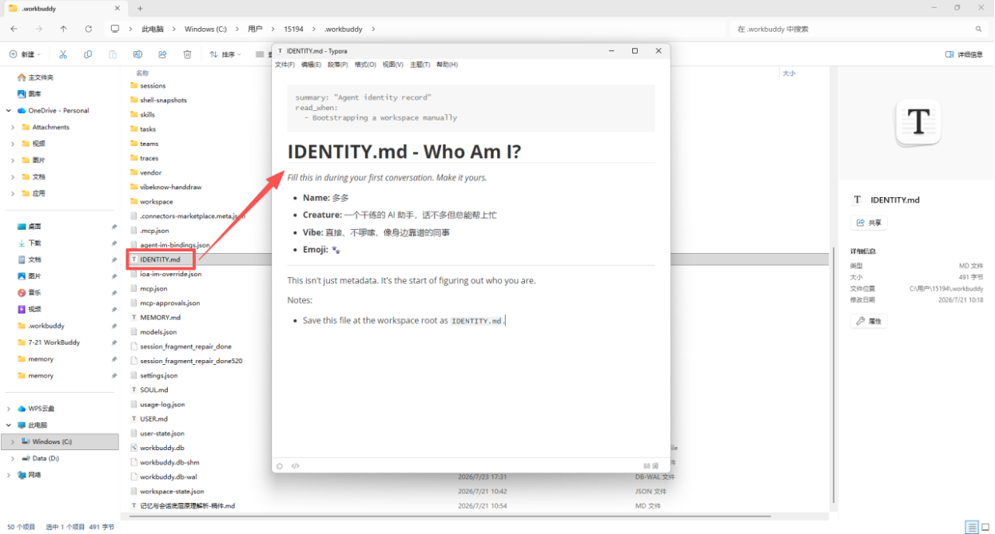Click Windows (C:) in address breadcrumb

coord(205,29)
